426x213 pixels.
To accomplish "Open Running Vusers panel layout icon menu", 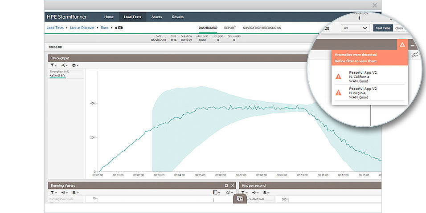I will coord(217,193).
